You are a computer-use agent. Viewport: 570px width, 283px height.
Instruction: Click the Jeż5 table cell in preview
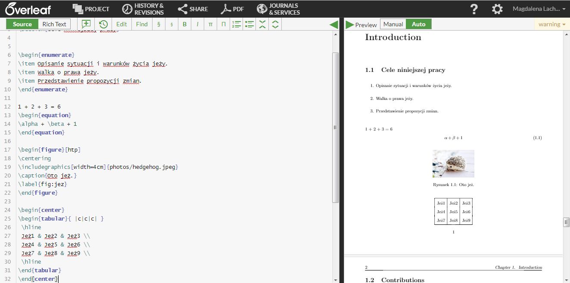[x=453, y=211]
